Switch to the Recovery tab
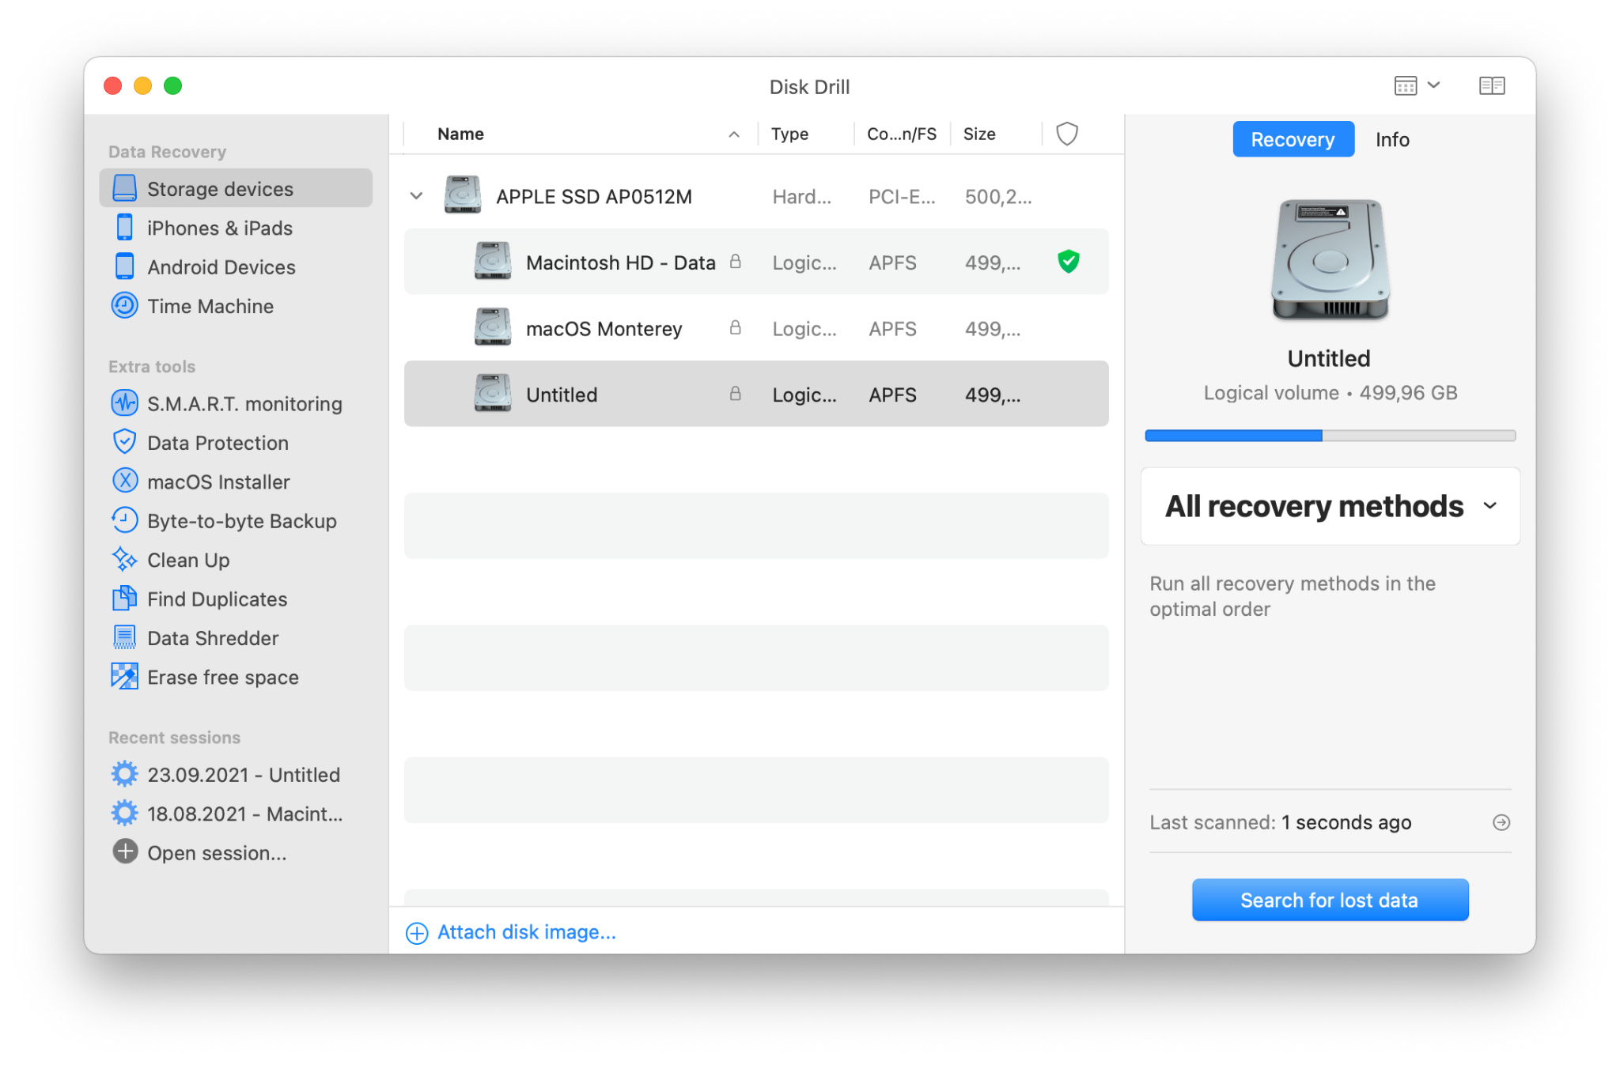 pyautogui.click(x=1293, y=139)
